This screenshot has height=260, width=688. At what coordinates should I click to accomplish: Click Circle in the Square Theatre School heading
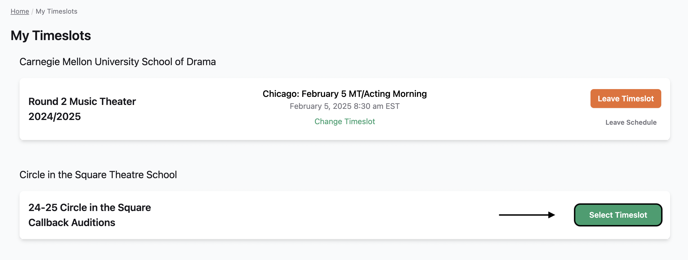(x=98, y=175)
